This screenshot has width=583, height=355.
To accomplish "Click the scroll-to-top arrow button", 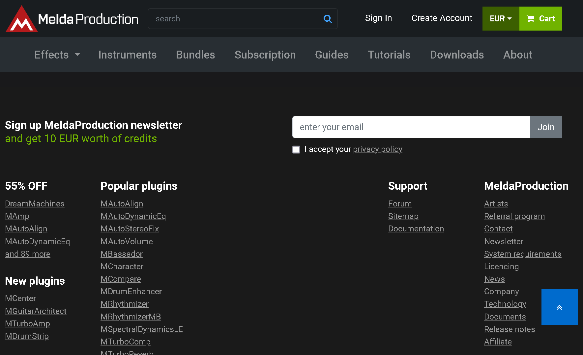I will pyautogui.click(x=560, y=307).
